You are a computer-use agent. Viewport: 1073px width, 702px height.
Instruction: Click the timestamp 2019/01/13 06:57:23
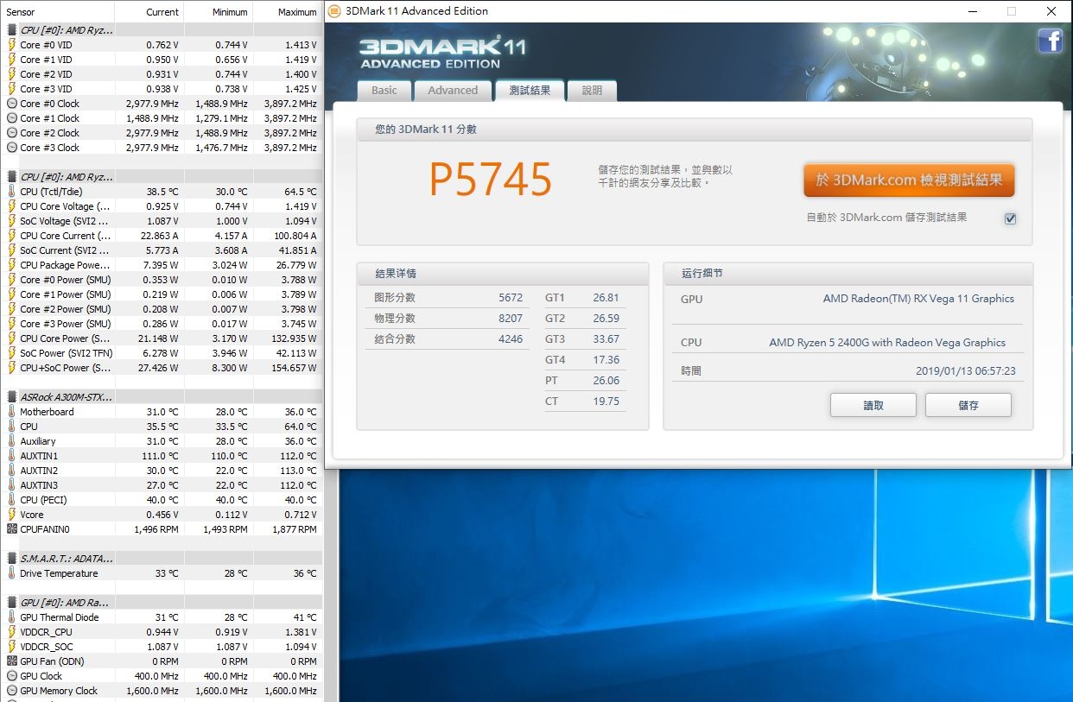click(x=966, y=371)
